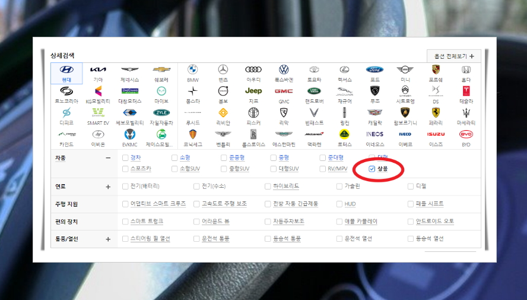
Task: Pick the GMC logo
Action: click(284, 91)
